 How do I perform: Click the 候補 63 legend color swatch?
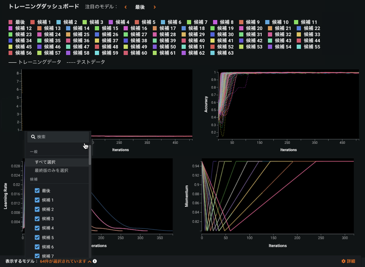pos(213,53)
